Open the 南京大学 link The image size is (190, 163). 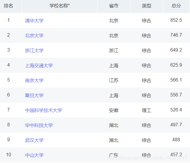pyautogui.click(x=34, y=80)
